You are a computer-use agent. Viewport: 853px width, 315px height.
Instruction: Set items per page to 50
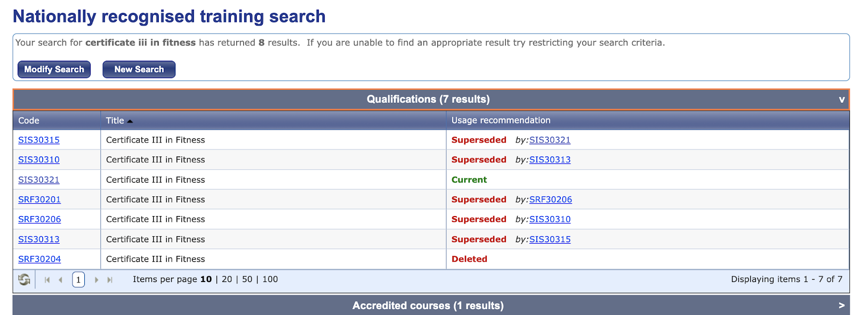click(247, 279)
